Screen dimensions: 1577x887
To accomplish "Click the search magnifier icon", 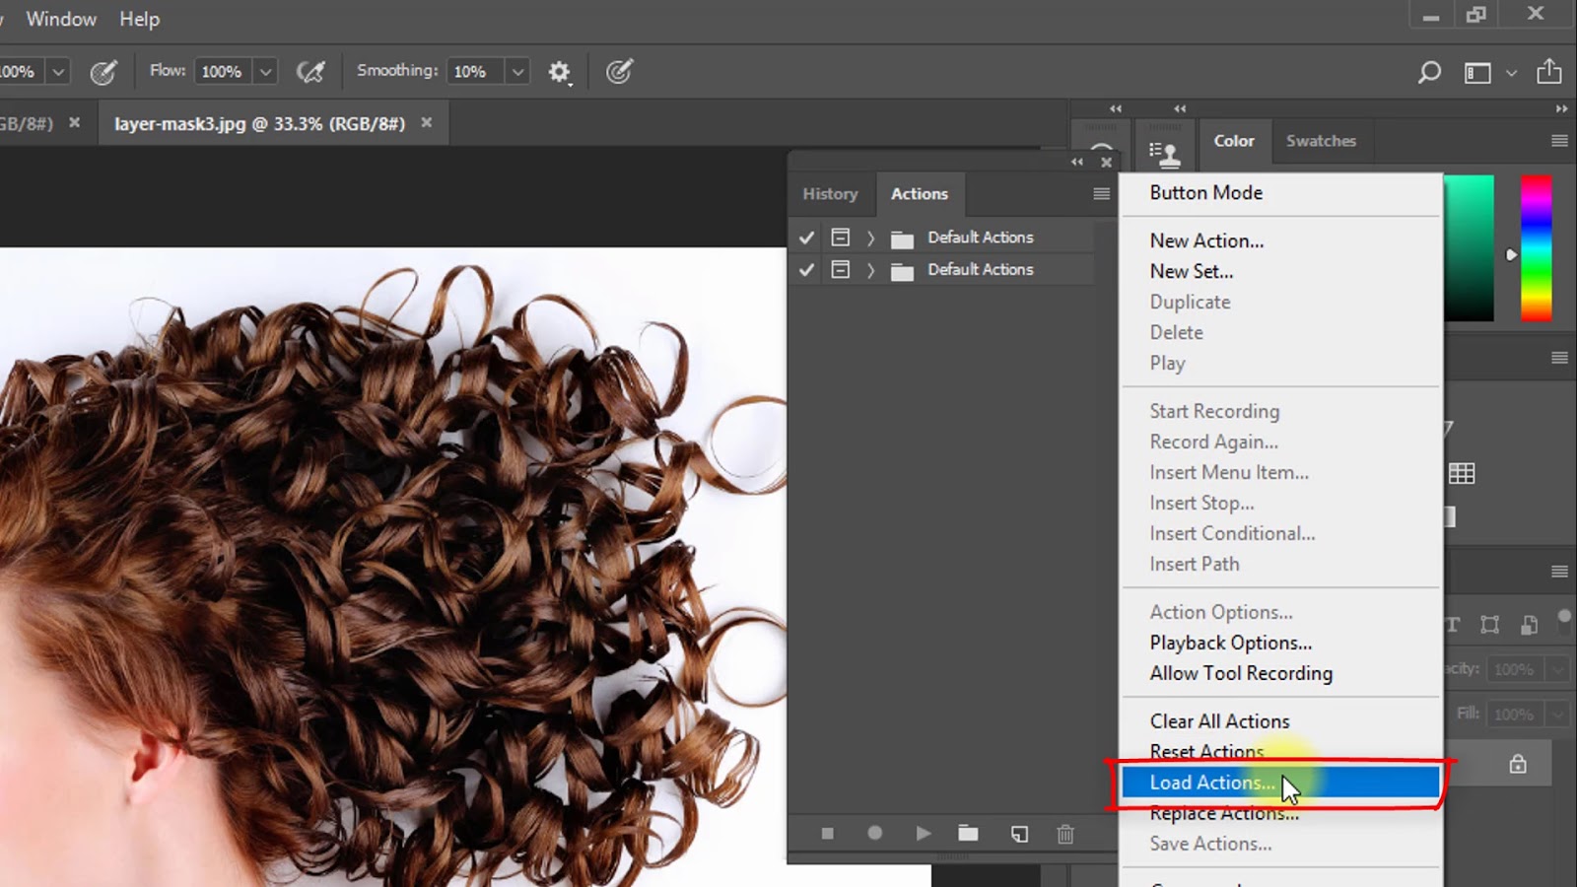I will point(1428,72).
